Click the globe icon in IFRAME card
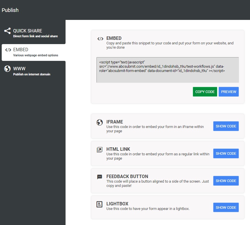Viewport: 250px width, 225px height. pyautogui.click(x=99, y=122)
